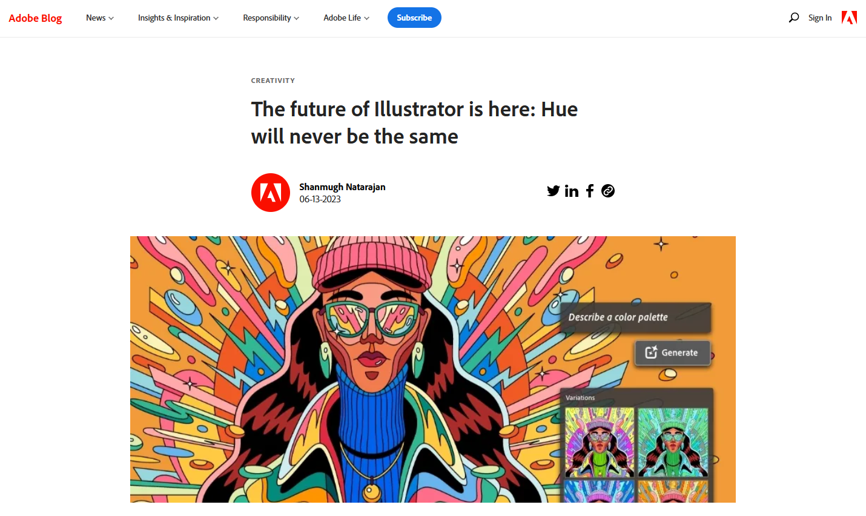The height and width of the screenshot is (516, 866).
Task: Select the purple-pink variation thumbnail
Action: pyautogui.click(x=600, y=442)
